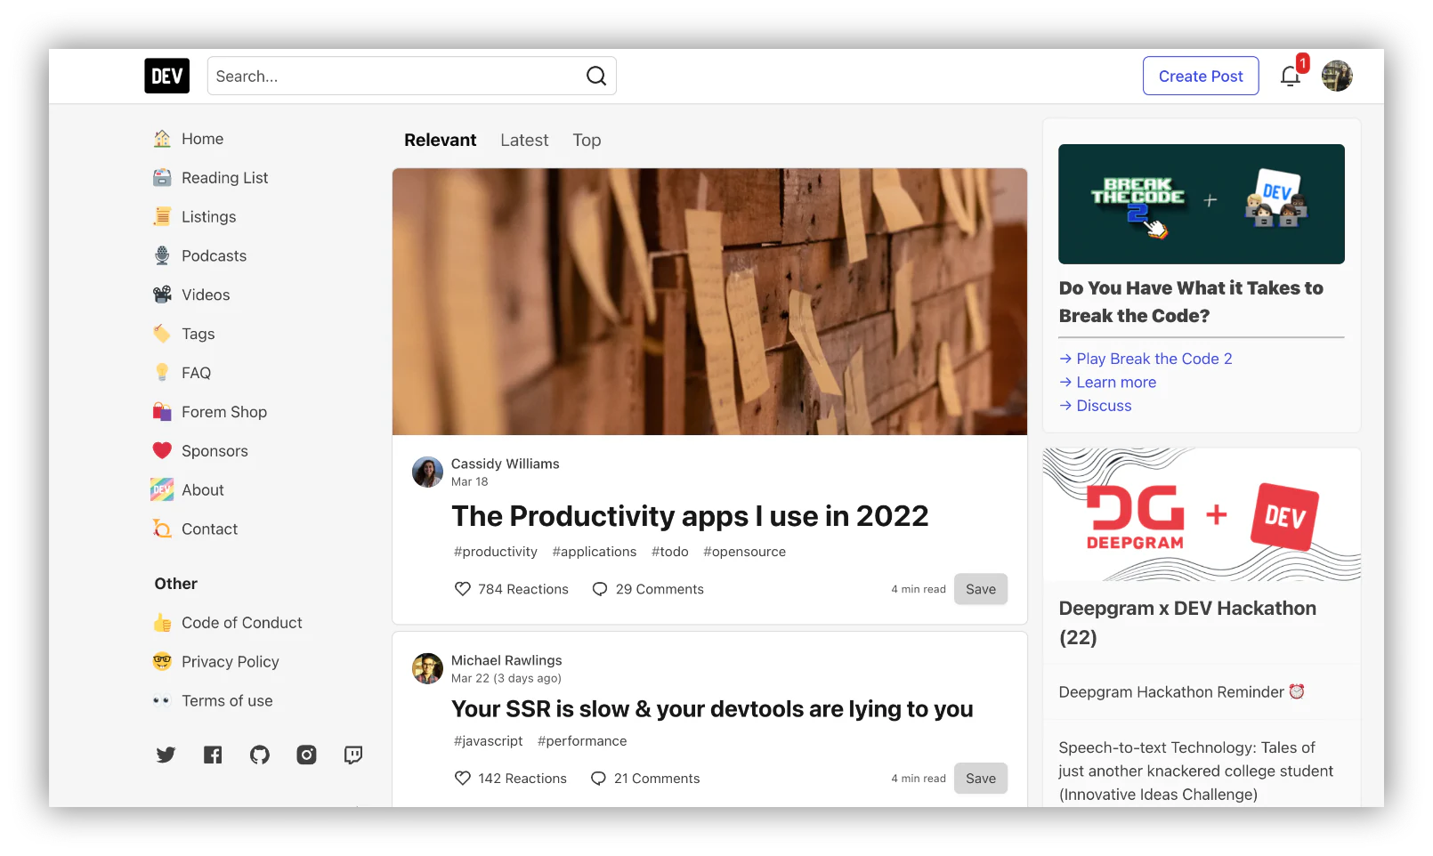Open the notifications bell
Viewport: 1433px width, 856px height.
click(x=1291, y=77)
